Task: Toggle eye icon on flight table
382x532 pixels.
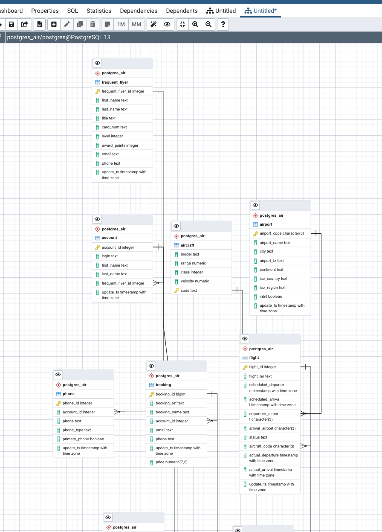Action: point(245,339)
